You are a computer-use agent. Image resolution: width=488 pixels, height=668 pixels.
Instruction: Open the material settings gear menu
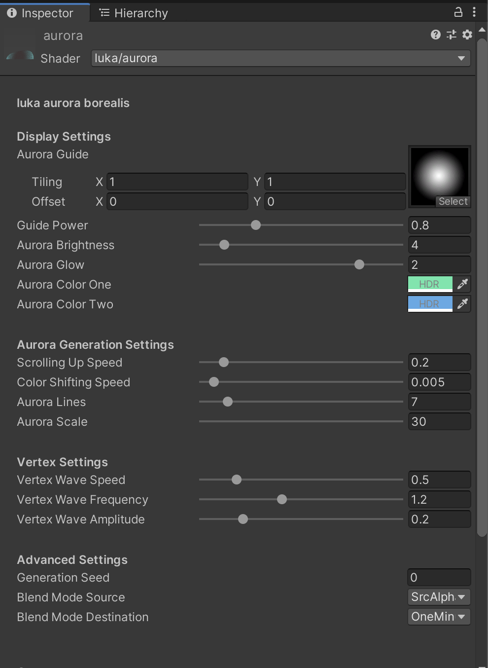tap(467, 35)
